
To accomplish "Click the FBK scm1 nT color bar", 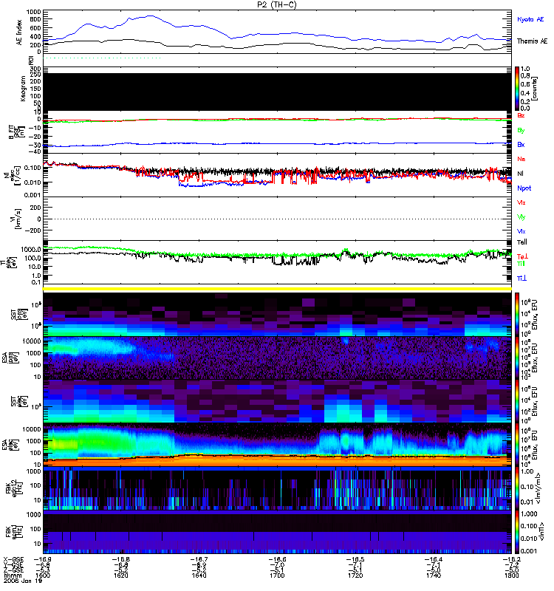I will (516, 532).
